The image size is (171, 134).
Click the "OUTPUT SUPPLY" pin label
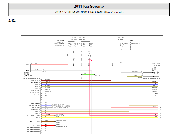pos(35,92)
